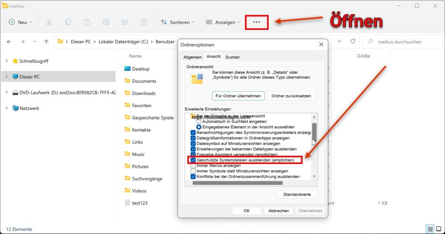This screenshot has height=234, width=445.
Task: Enable Immer Menüs anzeigen checkbox
Action: pos(193,166)
